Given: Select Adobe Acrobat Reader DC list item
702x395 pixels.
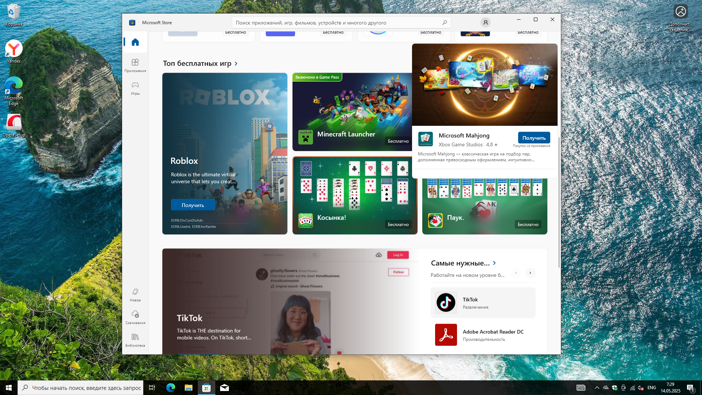Looking at the screenshot, I should coord(483,335).
